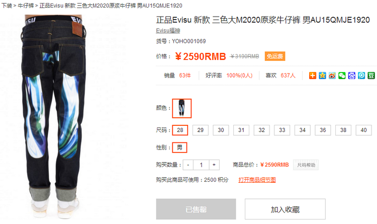Go to 牛仔裤 breadcrumb category
This screenshot has width=377, height=224.
(x=26, y=6)
